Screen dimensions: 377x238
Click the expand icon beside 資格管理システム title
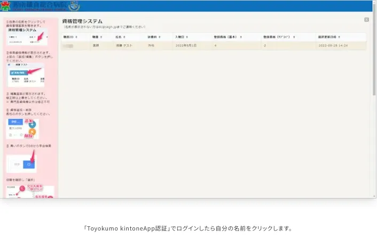pyautogui.click(x=366, y=20)
